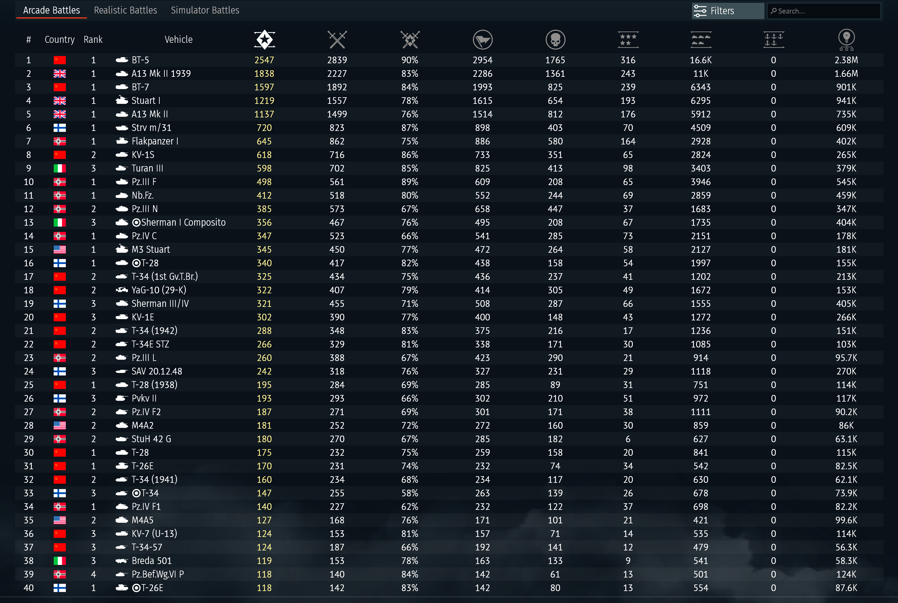Switch to Realistic Battles tab

pyautogui.click(x=125, y=10)
